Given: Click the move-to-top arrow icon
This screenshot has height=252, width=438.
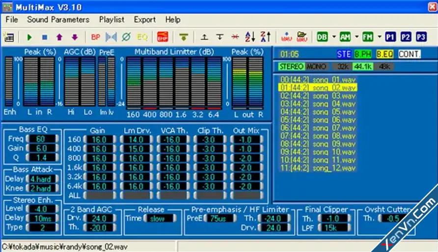Looking at the screenshot, I should tap(204, 37).
